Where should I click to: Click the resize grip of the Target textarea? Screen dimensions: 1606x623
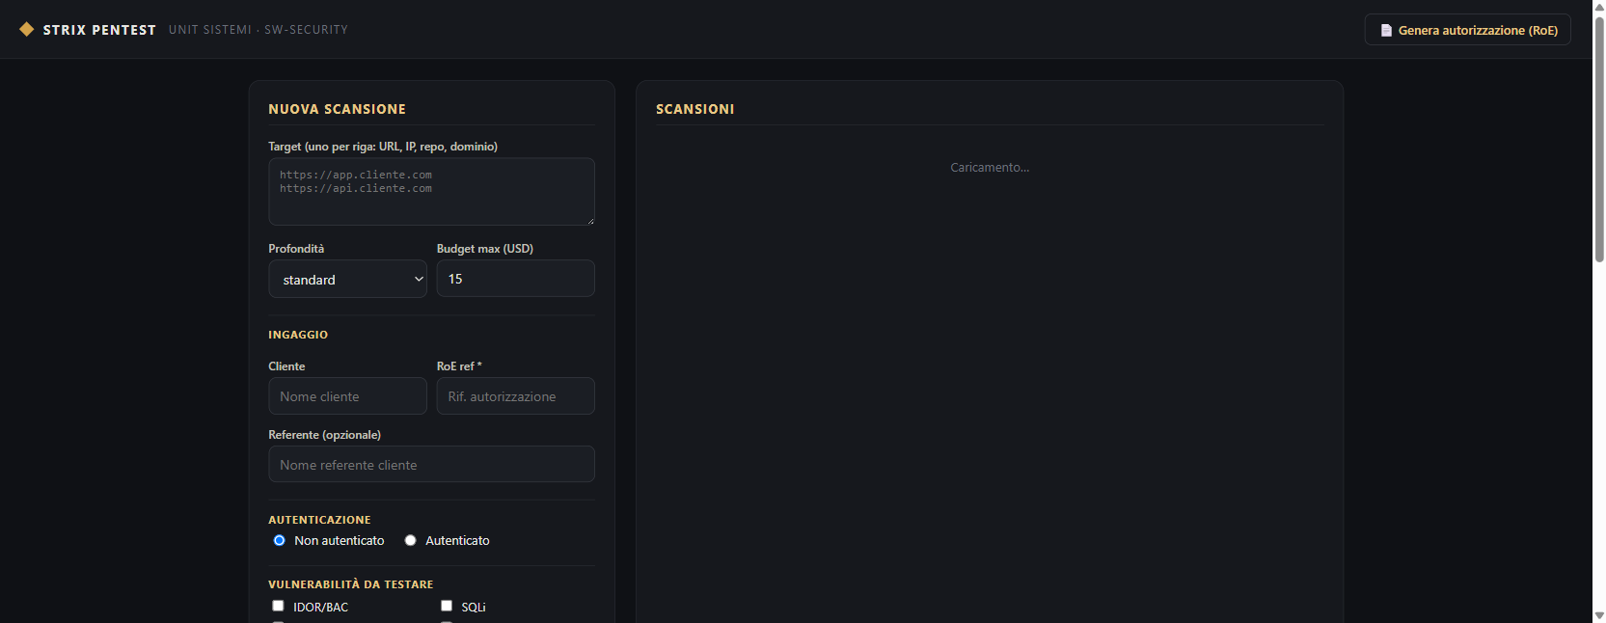coord(589,220)
